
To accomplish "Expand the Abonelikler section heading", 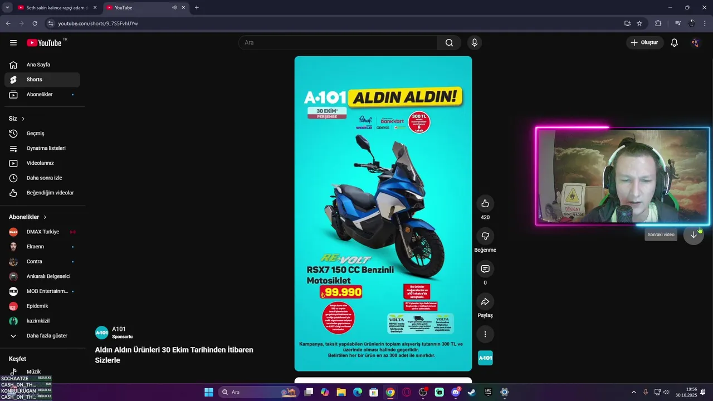I will 28,217.
